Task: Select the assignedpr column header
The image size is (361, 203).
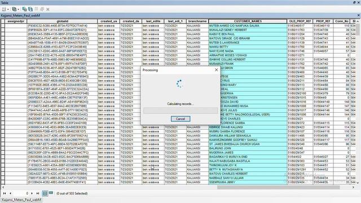Action: [x=16, y=21]
